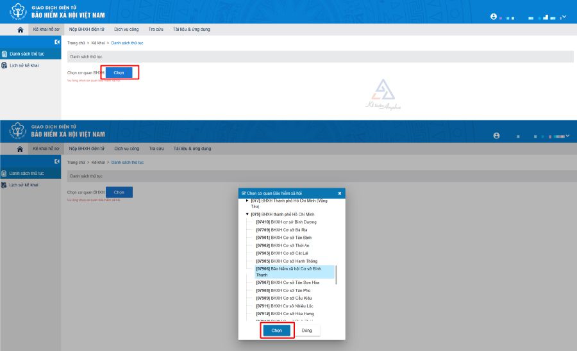Viewport: 577px width, 351px height.
Task: Collapse the [075] BHXH thành phố Hồ Chí Minh node
Action: coord(247,214)
